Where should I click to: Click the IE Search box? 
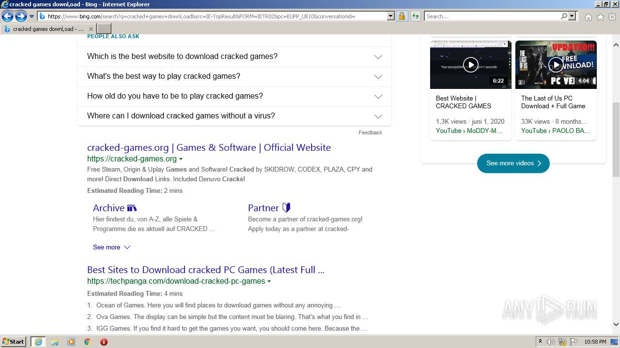pyautogui.click(x=492, y=16)
